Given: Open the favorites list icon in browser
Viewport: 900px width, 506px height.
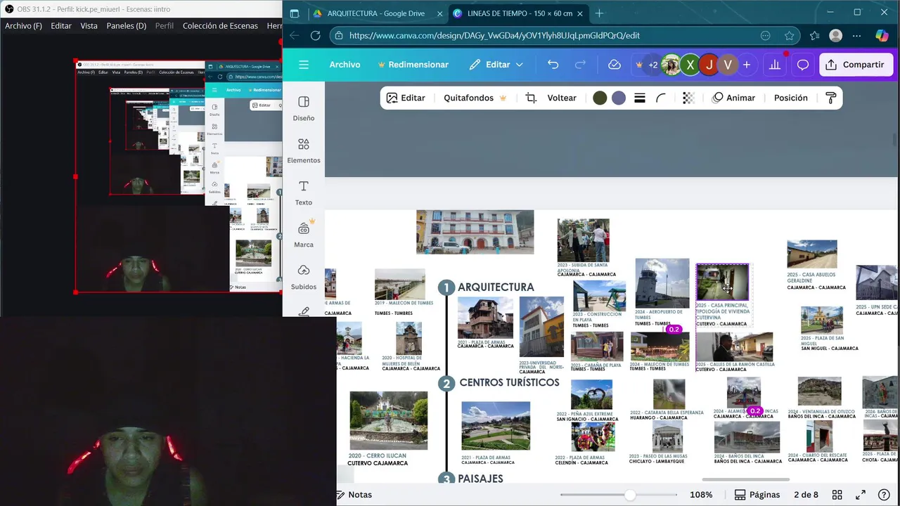Looking at the screenshot, I should pos(814,36).
